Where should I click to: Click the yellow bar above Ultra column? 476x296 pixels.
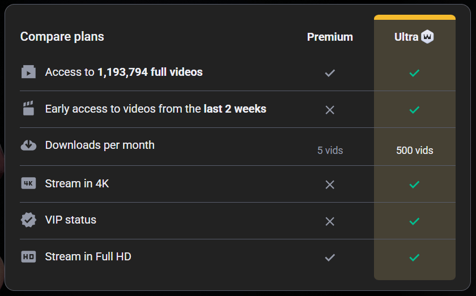pos(414,18)
